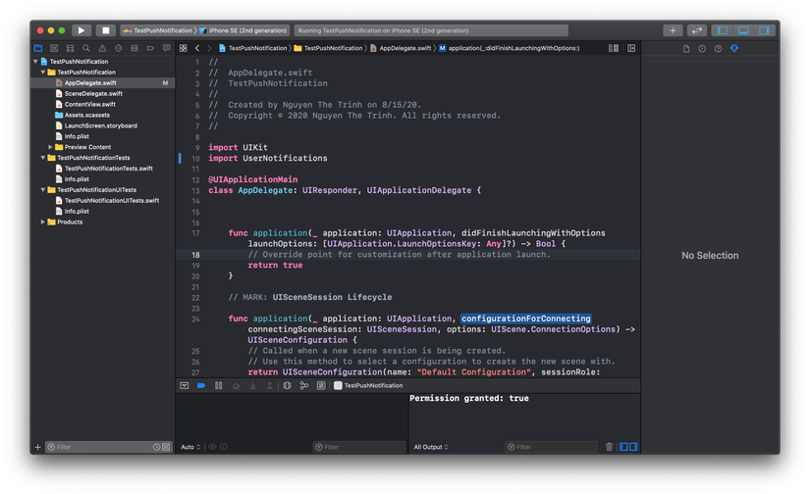Open the Library with the plus button
Image resolution: width=810 pixels, height=494 pixels.
point(673,30)
